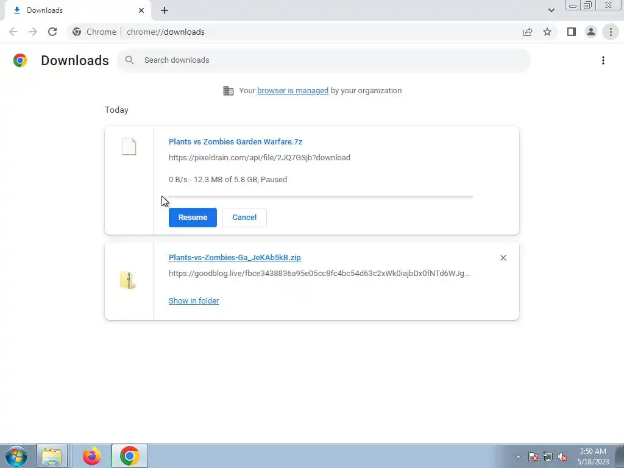Open the 'browser is managed' link

click(x=293, y=91)
